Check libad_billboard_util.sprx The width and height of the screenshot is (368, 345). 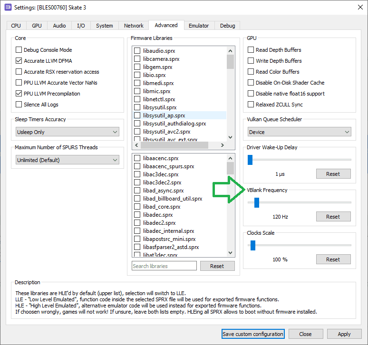click(137, 199)
